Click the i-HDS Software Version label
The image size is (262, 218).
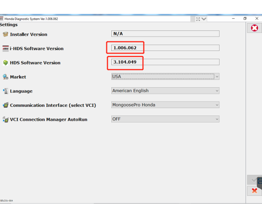[37, 48]
